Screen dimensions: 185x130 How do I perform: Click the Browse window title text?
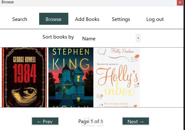coord(8,2)
